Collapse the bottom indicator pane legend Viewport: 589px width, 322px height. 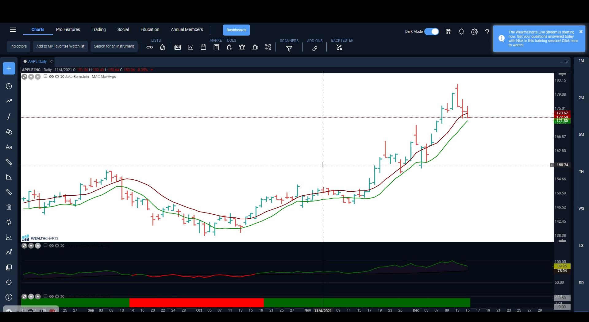pos(45,296)
